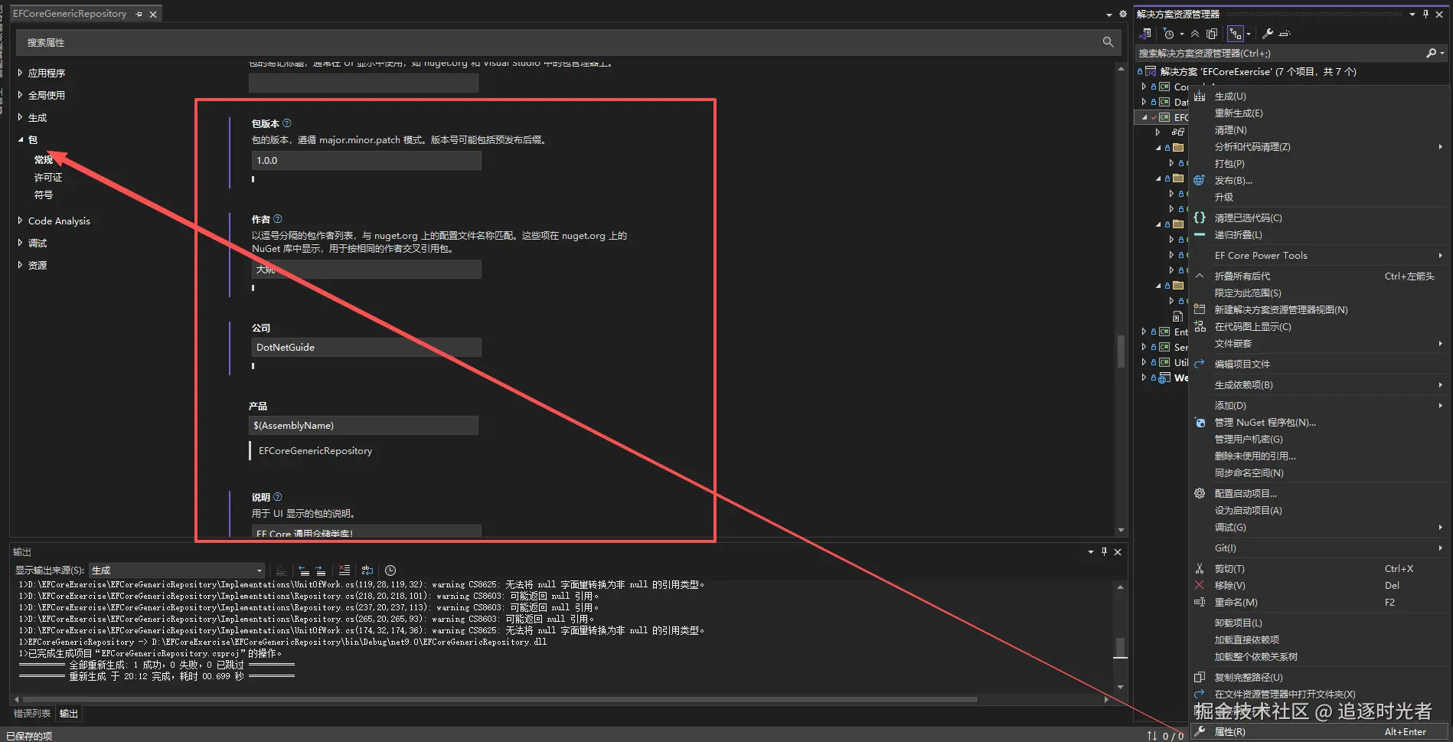Open document tab list dropdown arrow
1453x742 pixels.
pos(1109,15)
